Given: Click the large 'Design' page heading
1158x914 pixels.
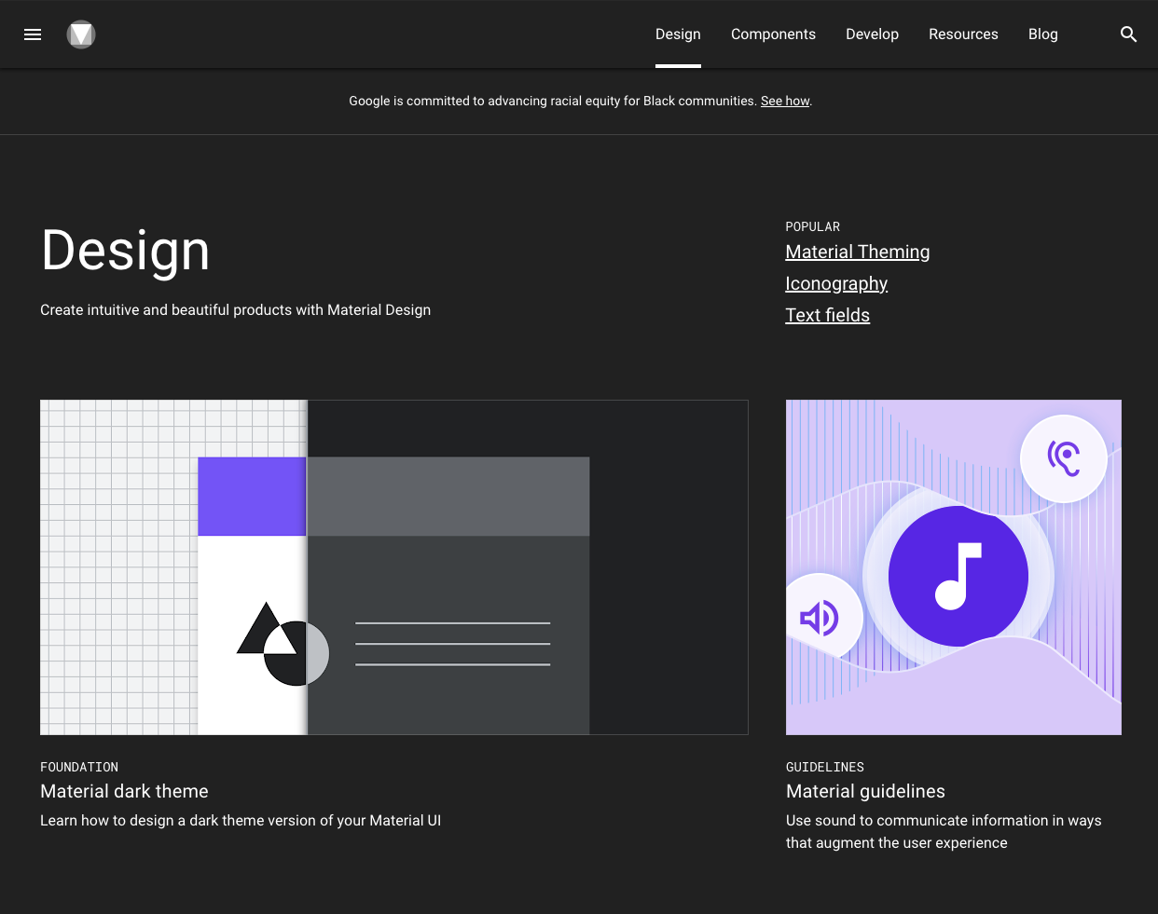Looking at the screenshot, I should click(126, 251).
